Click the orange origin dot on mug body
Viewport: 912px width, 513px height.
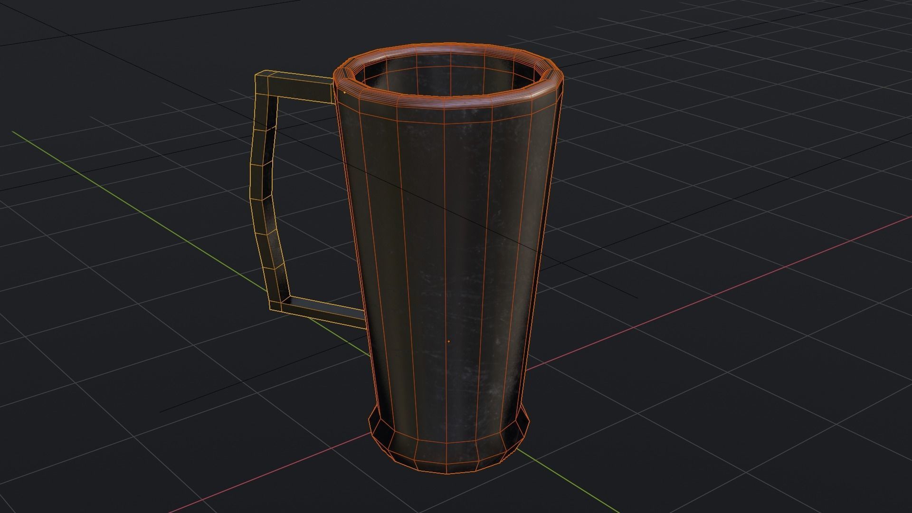(x=449, y=342)
